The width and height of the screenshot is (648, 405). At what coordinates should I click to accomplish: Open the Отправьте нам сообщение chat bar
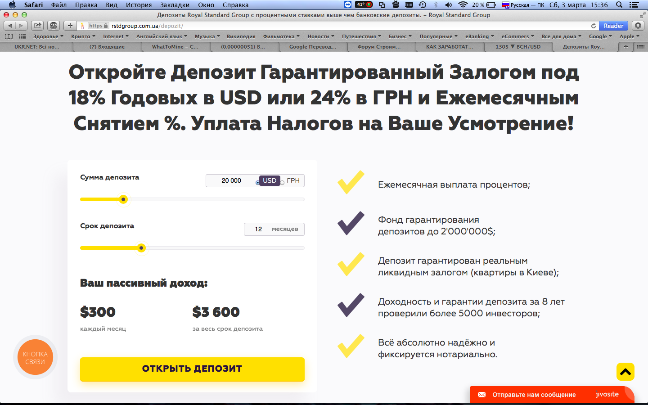coord(534,395)
